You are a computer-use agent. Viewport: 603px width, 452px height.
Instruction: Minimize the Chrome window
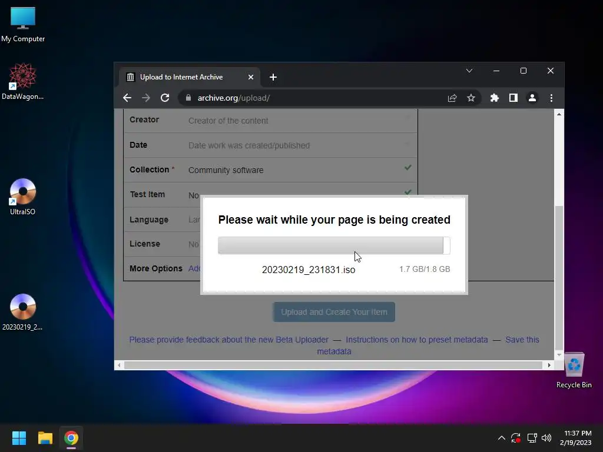[496, 71]
